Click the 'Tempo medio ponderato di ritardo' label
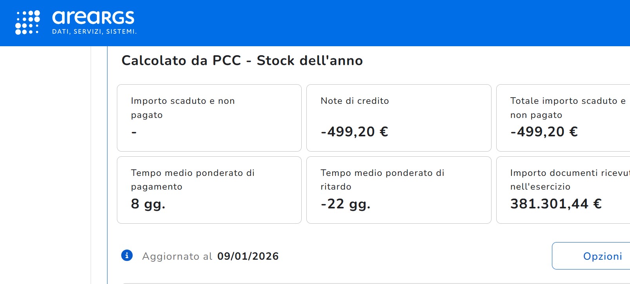Screen dimensions: 630x284 point(382,180)
